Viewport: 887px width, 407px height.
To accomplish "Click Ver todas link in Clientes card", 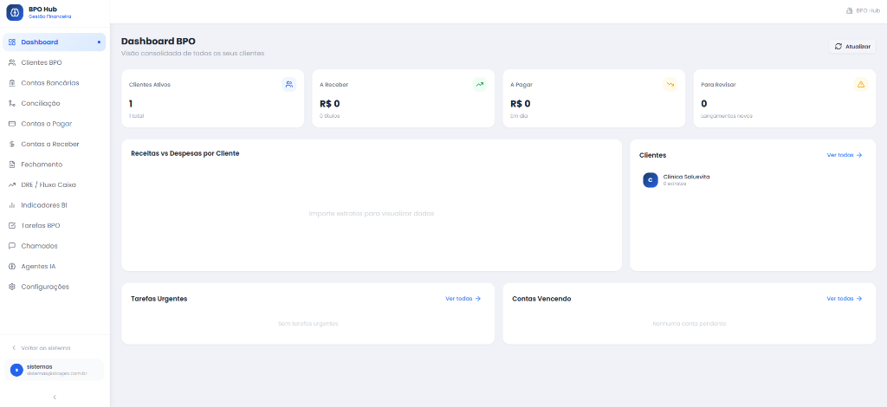I will (x=845, y=155).
